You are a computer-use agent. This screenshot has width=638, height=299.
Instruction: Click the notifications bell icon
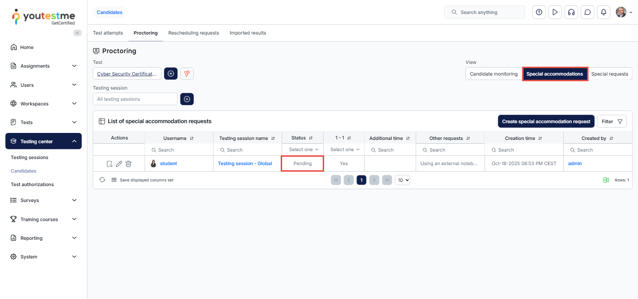coord(603,12)
